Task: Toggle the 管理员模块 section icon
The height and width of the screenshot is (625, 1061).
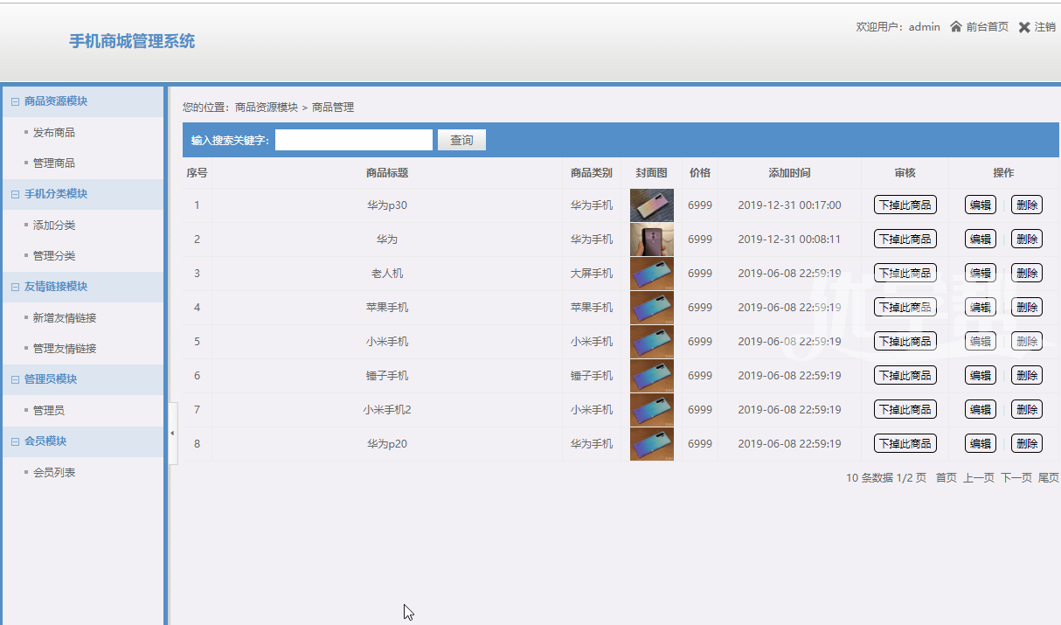Action: pos(15,379)
